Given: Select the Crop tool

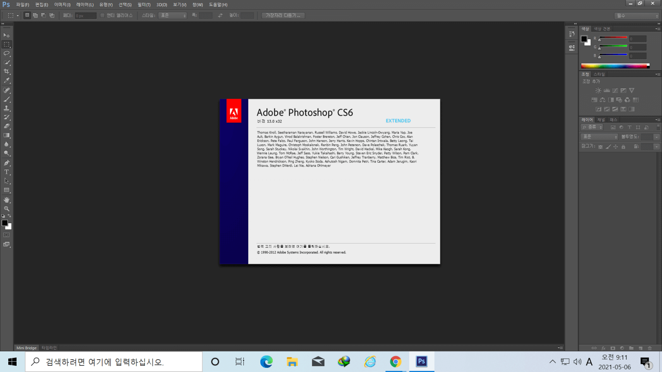Looking at the screenshot, I should click(7, 72).
